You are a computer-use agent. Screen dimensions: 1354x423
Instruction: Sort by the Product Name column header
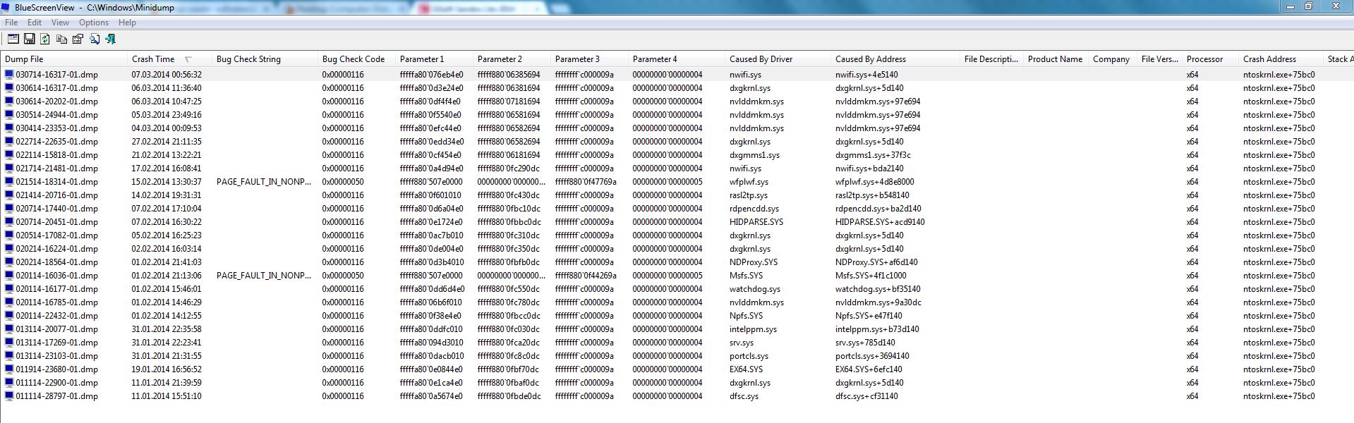pyautogui.click(x=1056, y=59)
